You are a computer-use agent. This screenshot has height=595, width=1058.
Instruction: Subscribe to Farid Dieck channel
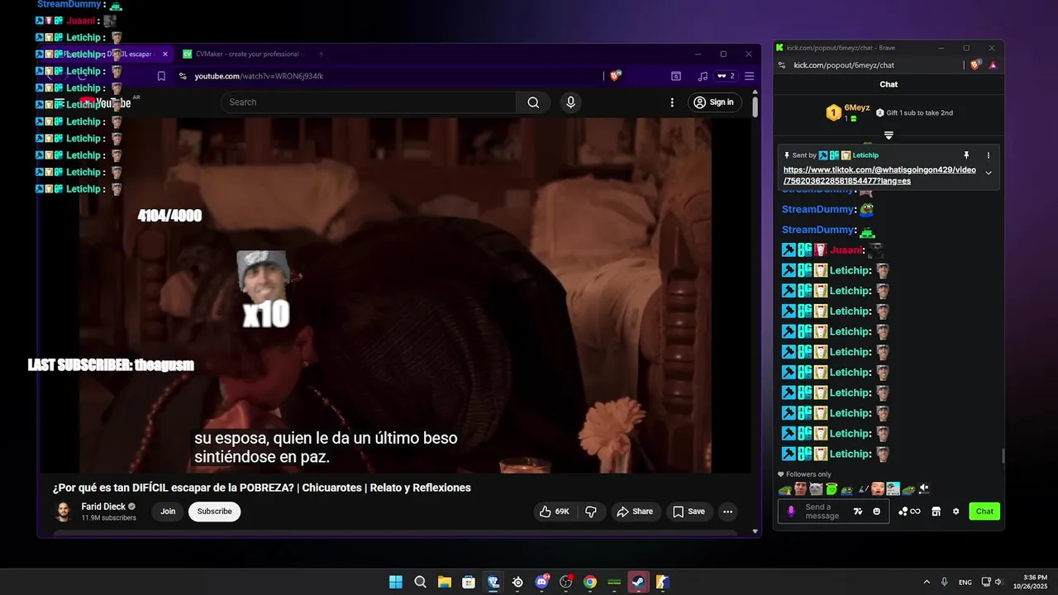[214, 512]
